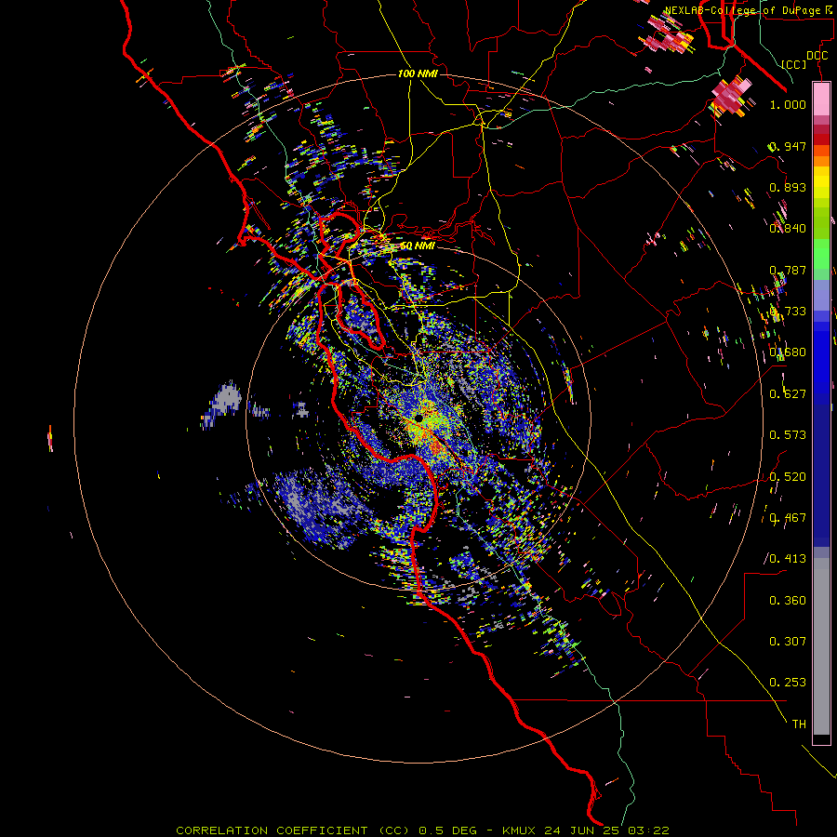Click the 0.680 legend value
The width and height of the screenshot is (837, 837).
point(788,352)
